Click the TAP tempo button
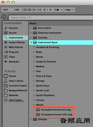Screen dimensions: 93x127 17,10
